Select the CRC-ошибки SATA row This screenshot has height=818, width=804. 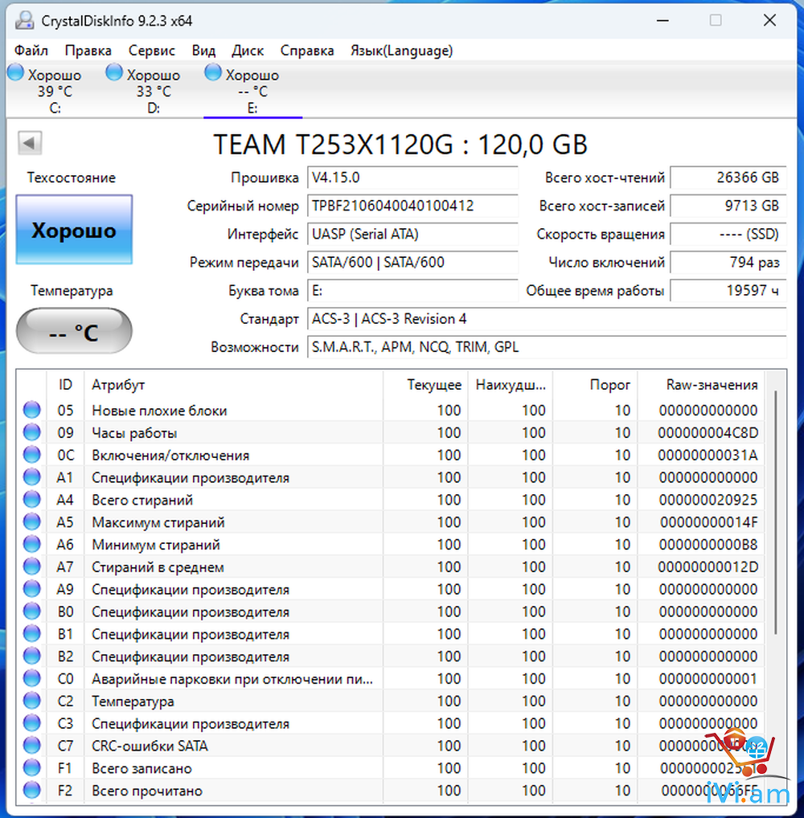pos(392,746)
